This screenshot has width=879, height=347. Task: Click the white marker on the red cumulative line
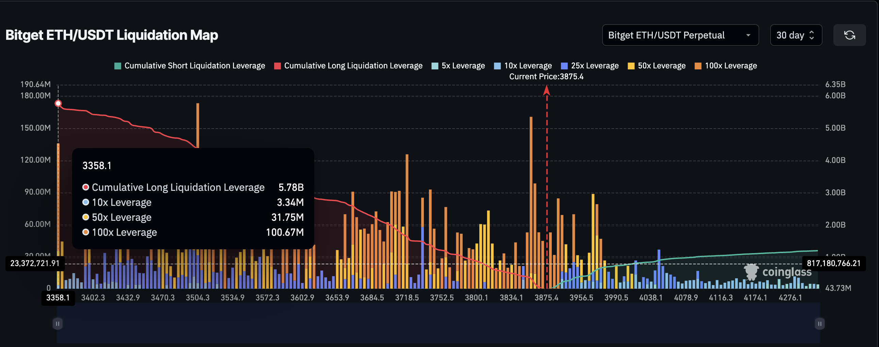[59, 103]
